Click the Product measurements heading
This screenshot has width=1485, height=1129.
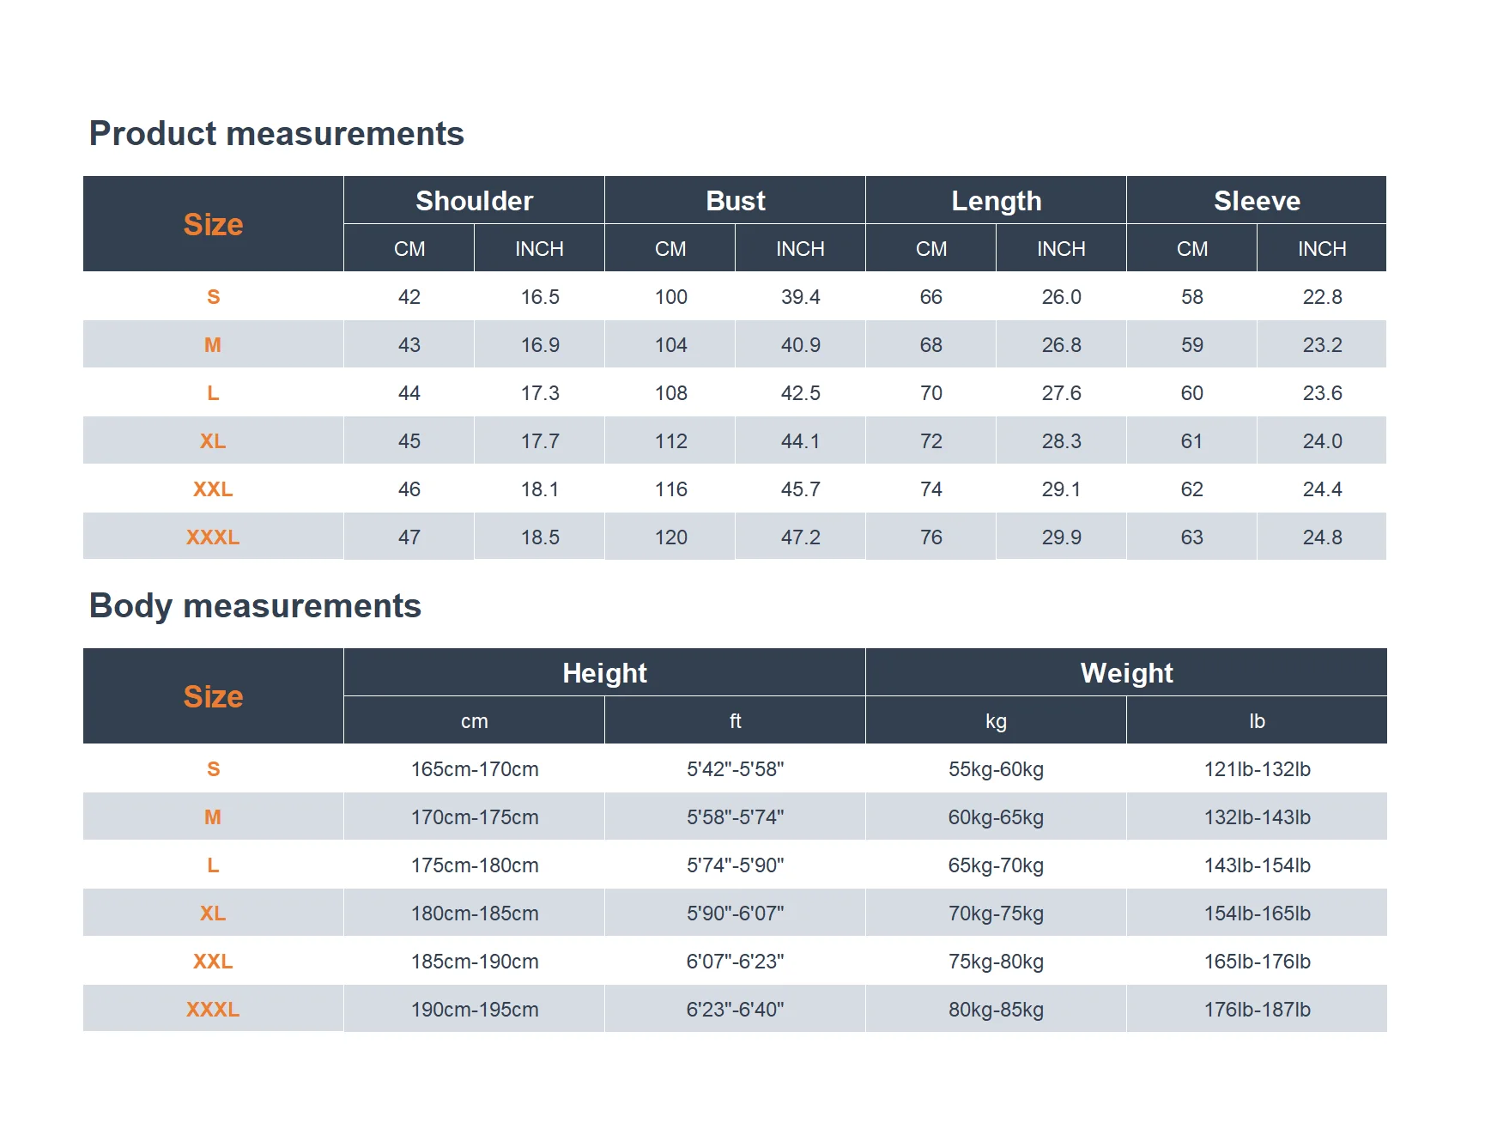coord(276,133)
